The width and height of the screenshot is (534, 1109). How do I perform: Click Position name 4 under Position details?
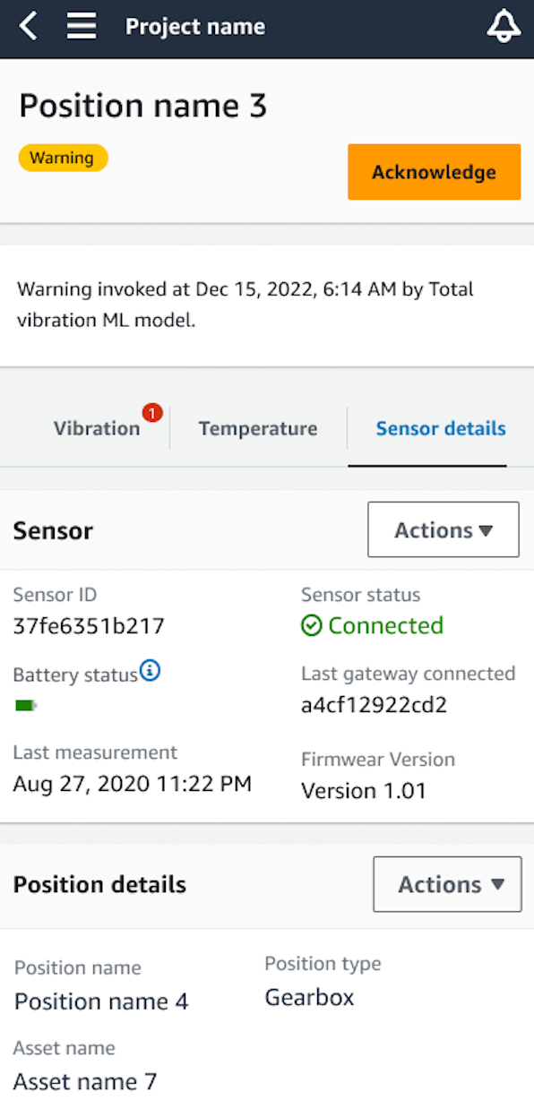click(100, 1001)
